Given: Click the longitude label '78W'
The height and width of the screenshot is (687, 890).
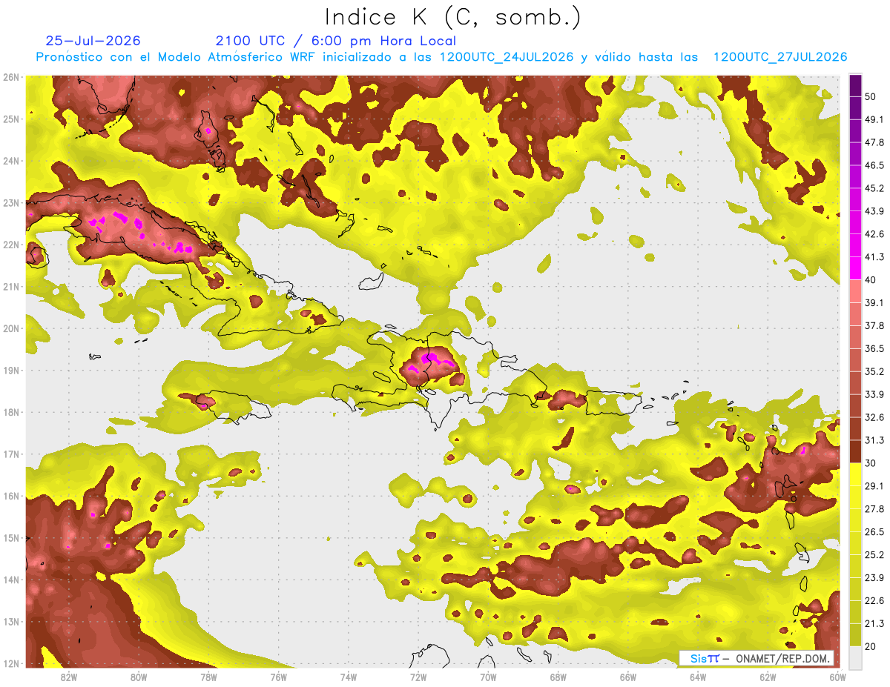Looking at the screenshot, I should click(x=208, y=677).
